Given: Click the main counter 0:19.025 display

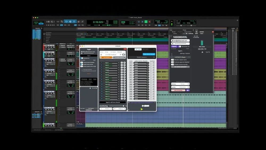Looking at the screenshot, I should tap(98, 22).
